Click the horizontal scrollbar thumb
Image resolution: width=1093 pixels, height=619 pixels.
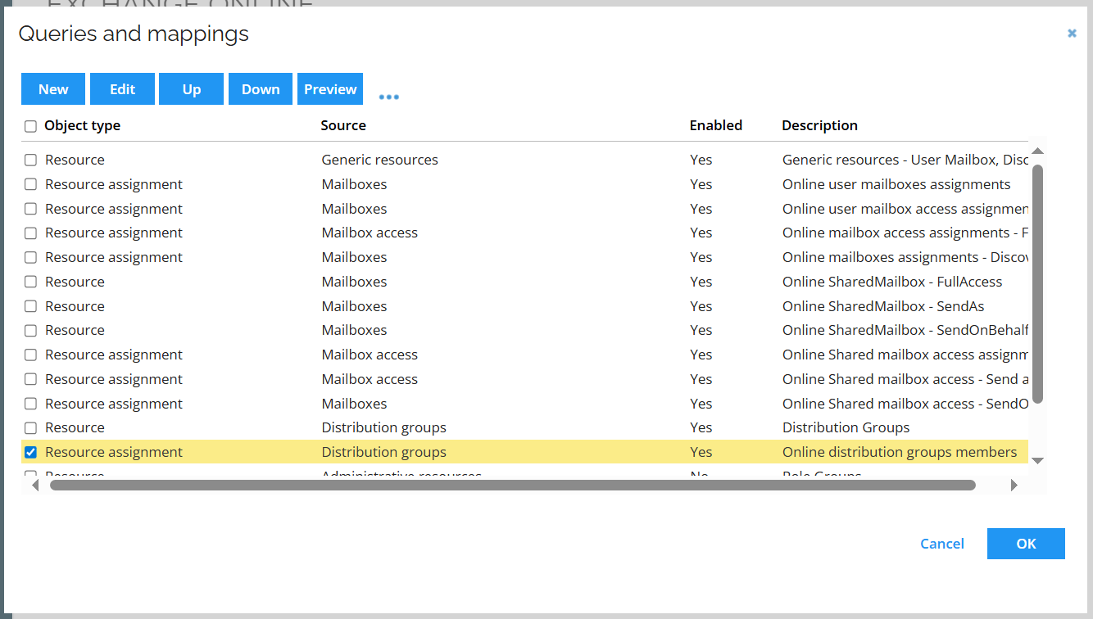pos(513,485)
